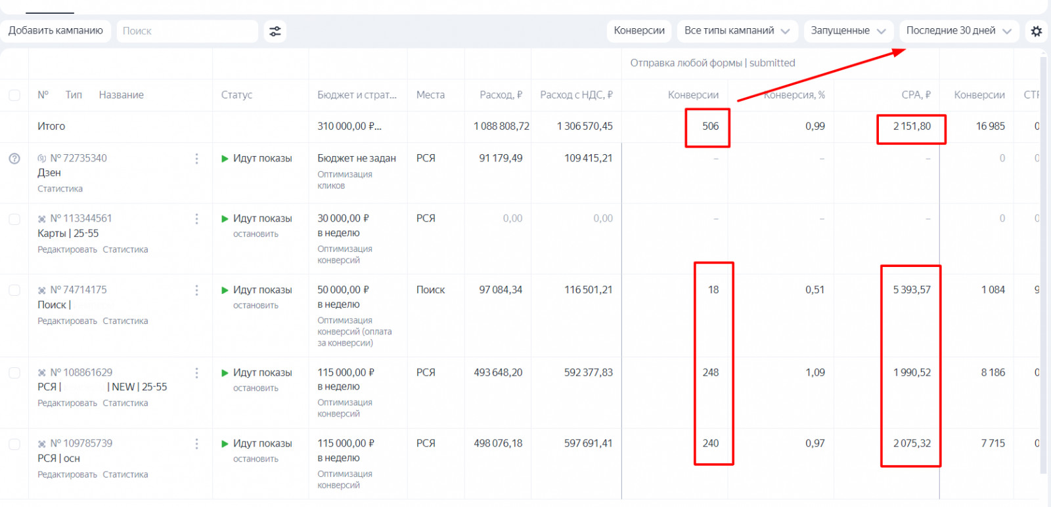Viewport: 1051px width, 507px height.
Task: Open the Конверсии selector in toolbar
Action: (639, 31)
